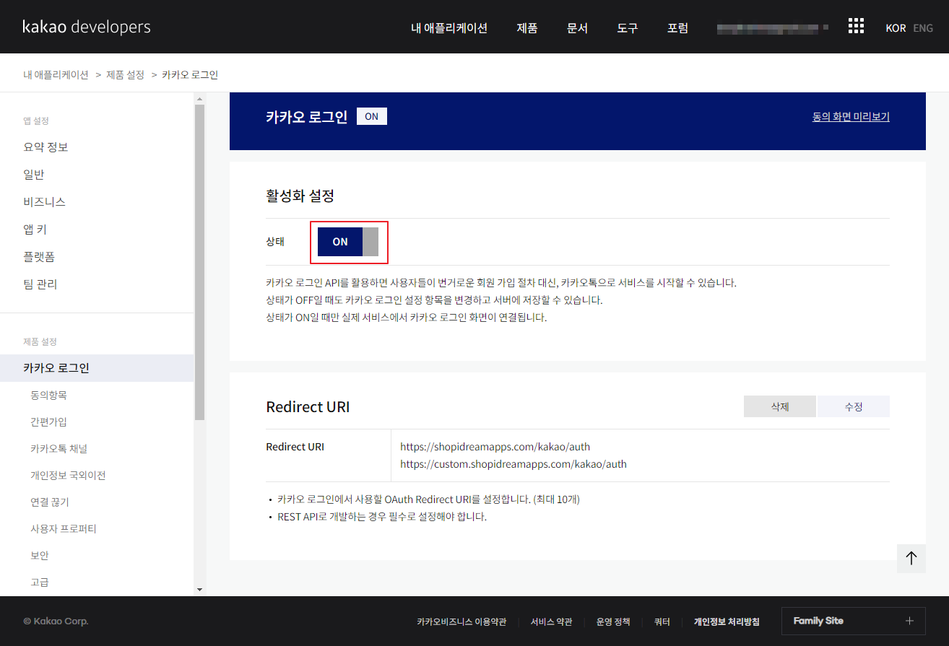Click the 활성화 설정 heading

point(300,196)
